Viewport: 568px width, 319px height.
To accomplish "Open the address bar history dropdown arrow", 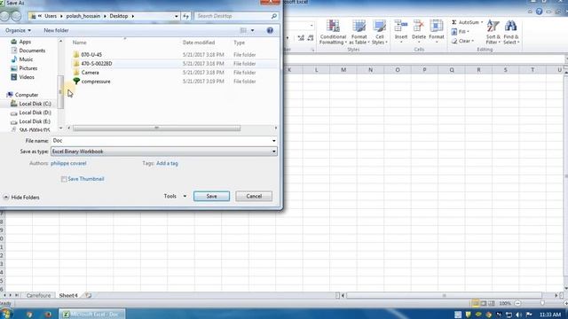I will coord(177,16).
